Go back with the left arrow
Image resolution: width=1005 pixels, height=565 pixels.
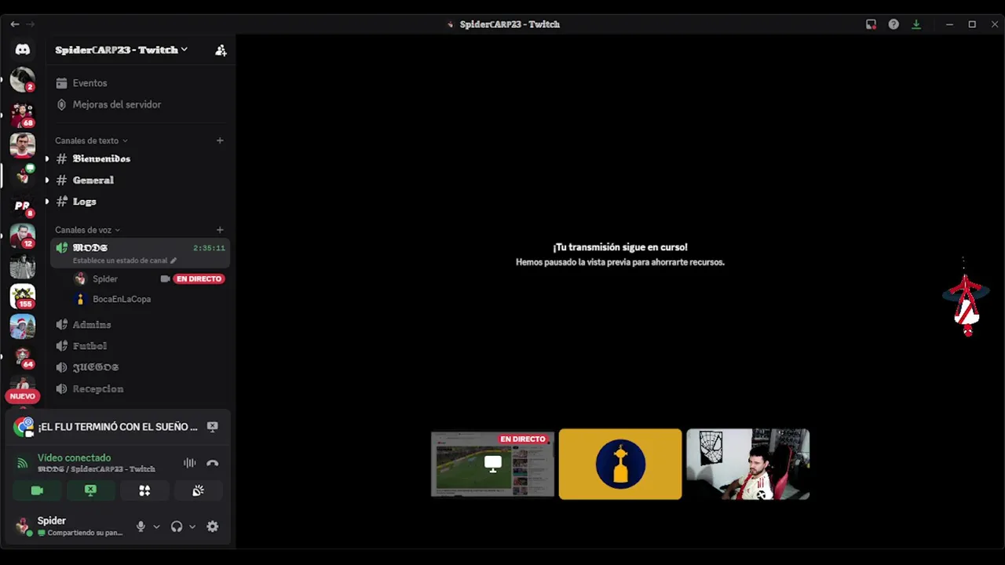[15, 24]
